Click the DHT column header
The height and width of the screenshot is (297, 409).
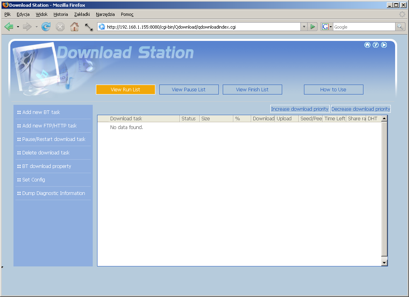pyautogui.click(x=373, y=118)
